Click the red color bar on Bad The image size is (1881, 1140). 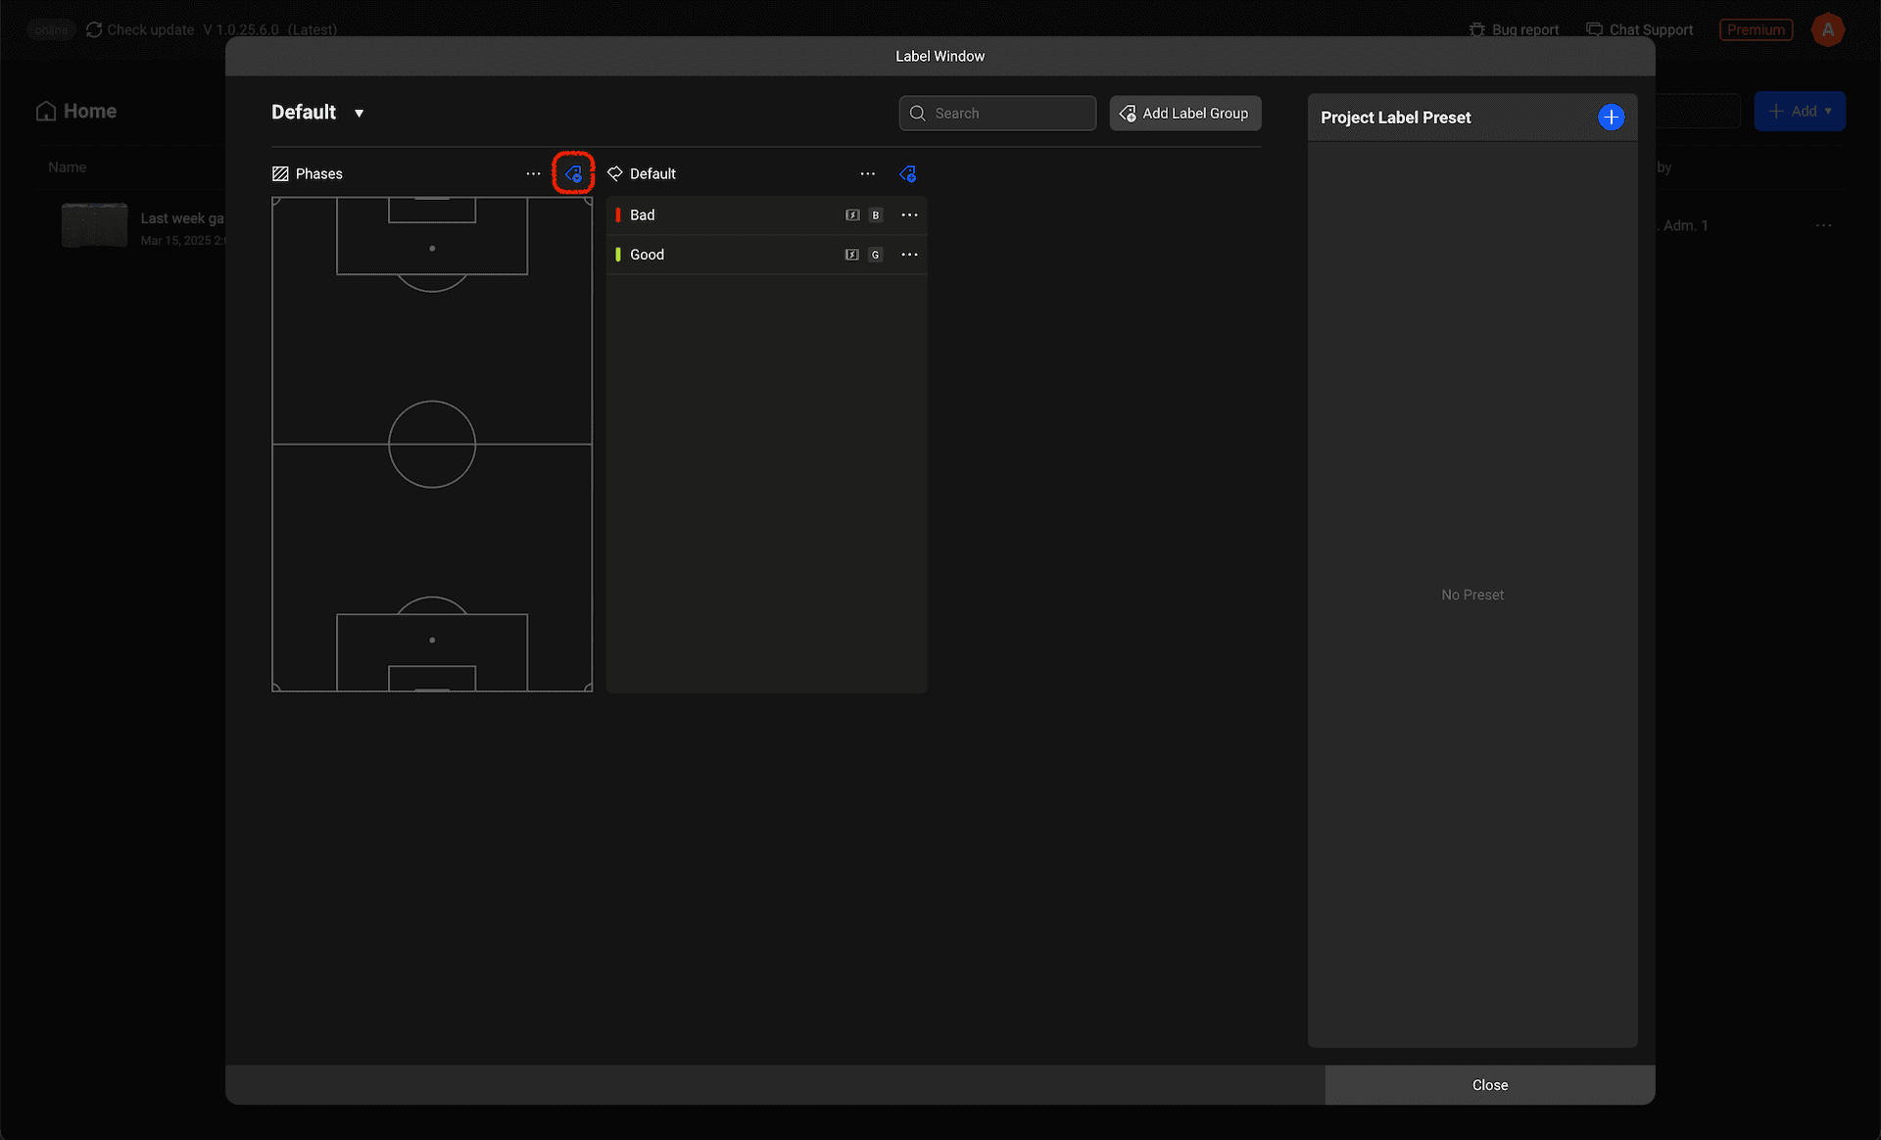(617, 215)
